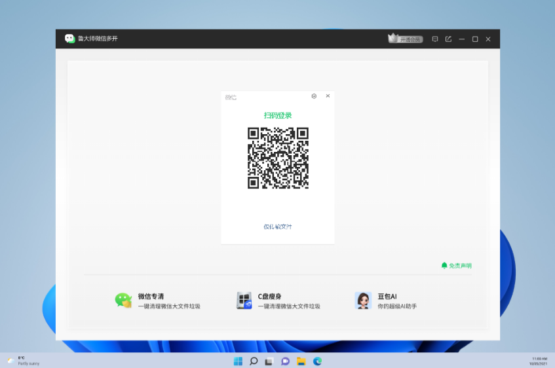Viewport: 555px width, 368px height.
Task: Open the weather widget on taskbar
Action: click(x=24, y=361)
